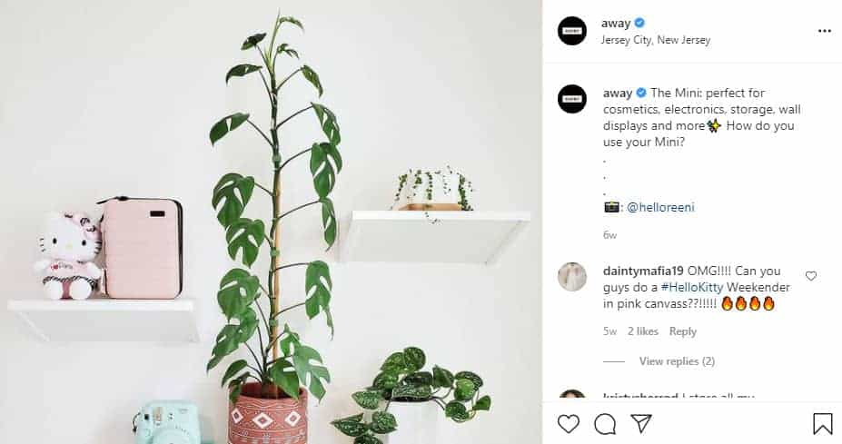Open the three-dot more options menu
Image resolution: width=842 pixels, height=444 pixels.
click(824, 31)
